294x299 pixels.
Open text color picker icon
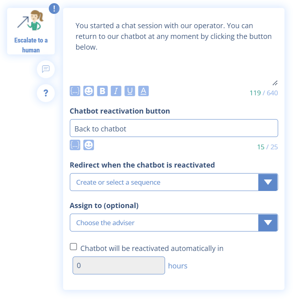[x=143, y=91]
